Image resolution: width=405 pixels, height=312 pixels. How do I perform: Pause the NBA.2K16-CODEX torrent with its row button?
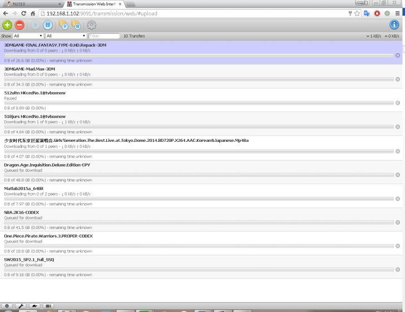click(x=398, y=222)
